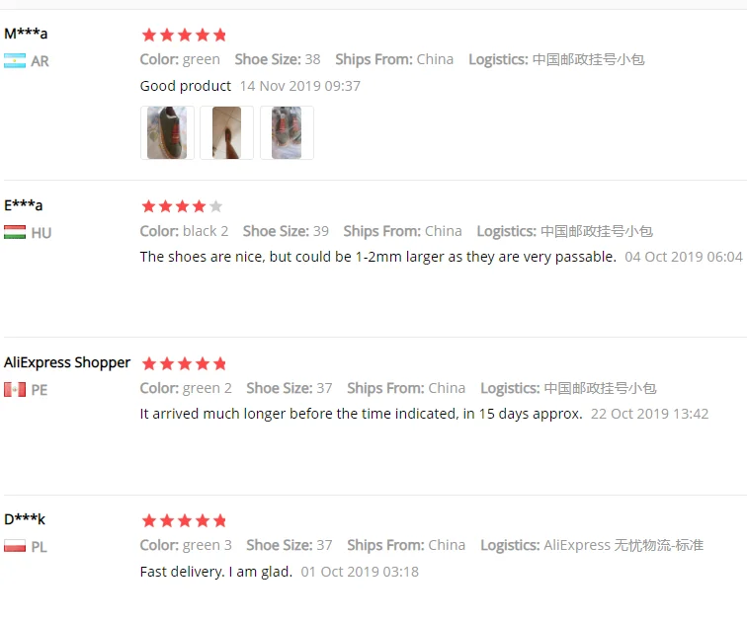The image size is (747, 623).
Task: Click the Peru flag icon beside PE
Action: tap(15, 389)
